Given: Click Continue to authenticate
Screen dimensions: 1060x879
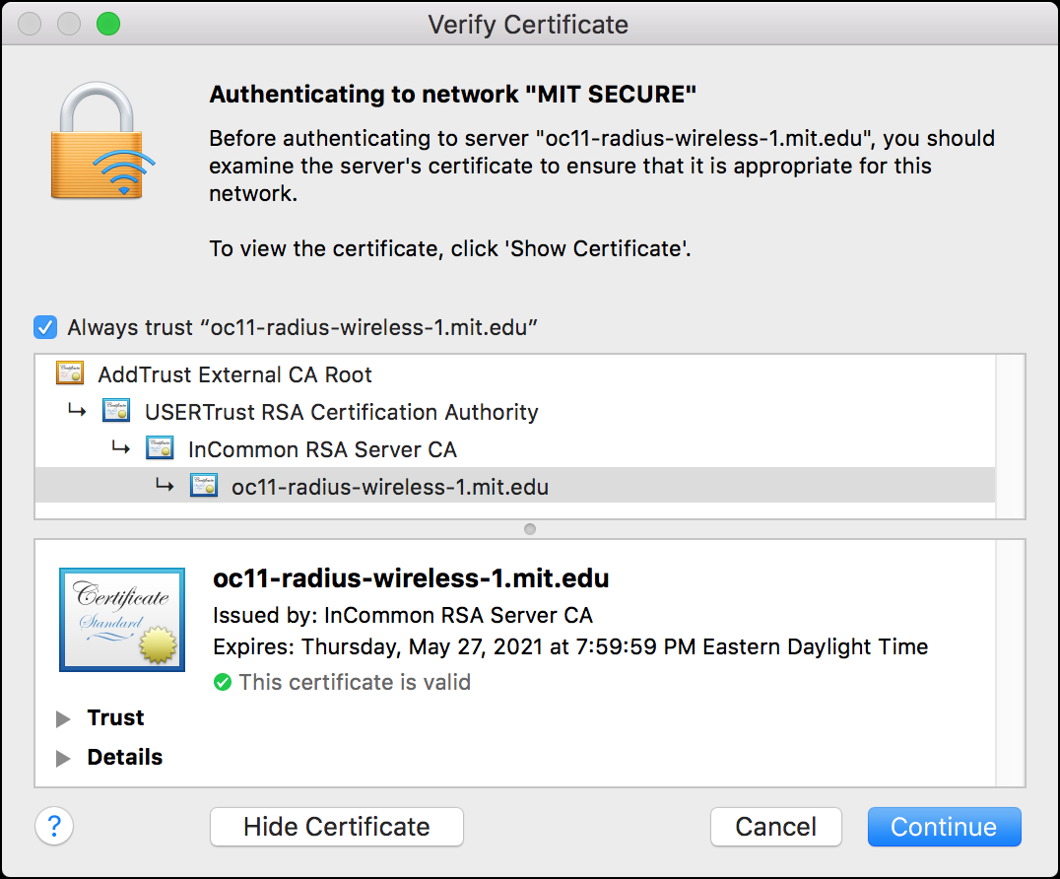Looking at the screenshot, I should coord(945,826).
